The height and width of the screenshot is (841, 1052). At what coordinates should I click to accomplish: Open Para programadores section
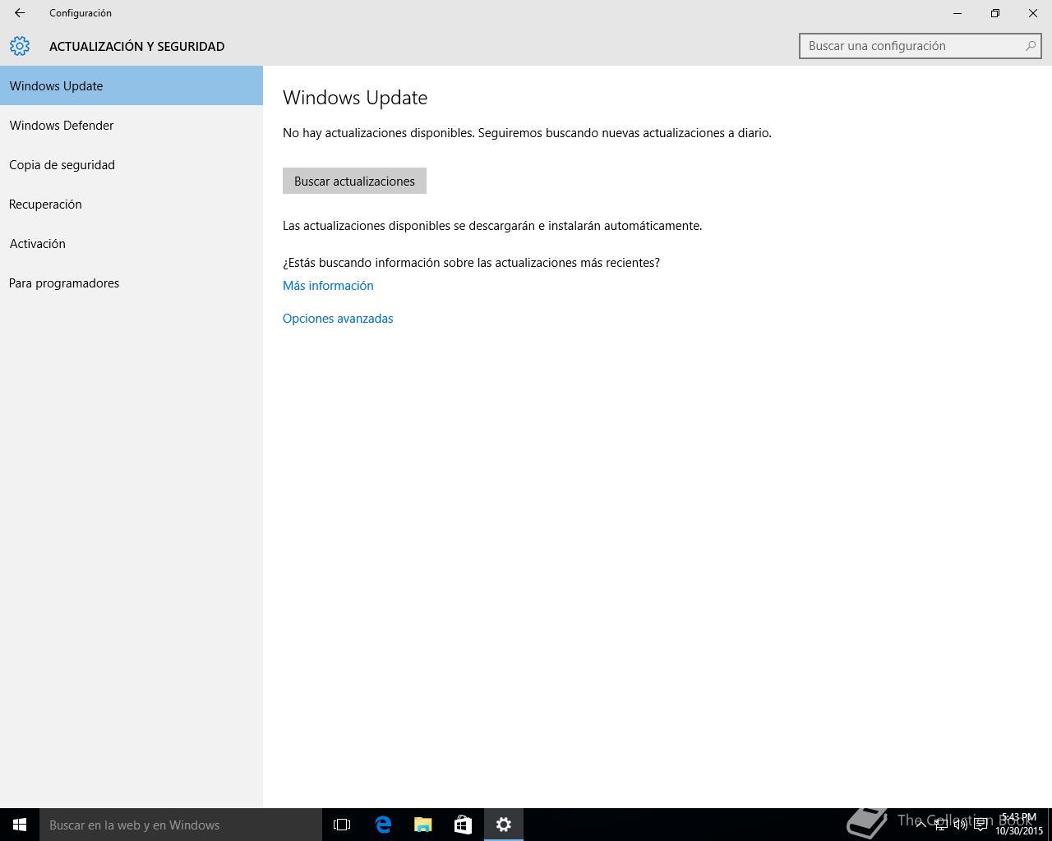coord(131,283)
